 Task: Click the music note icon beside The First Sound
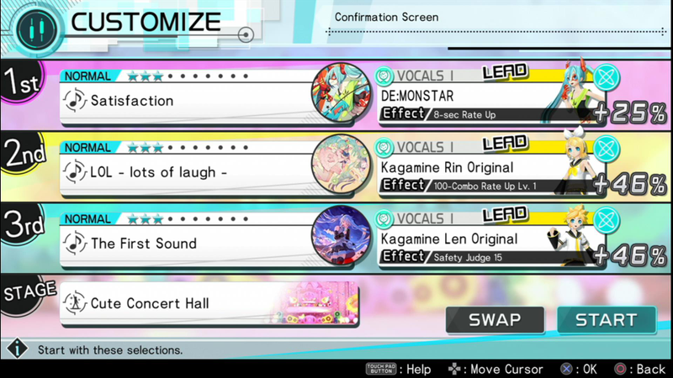click(75, 243)
